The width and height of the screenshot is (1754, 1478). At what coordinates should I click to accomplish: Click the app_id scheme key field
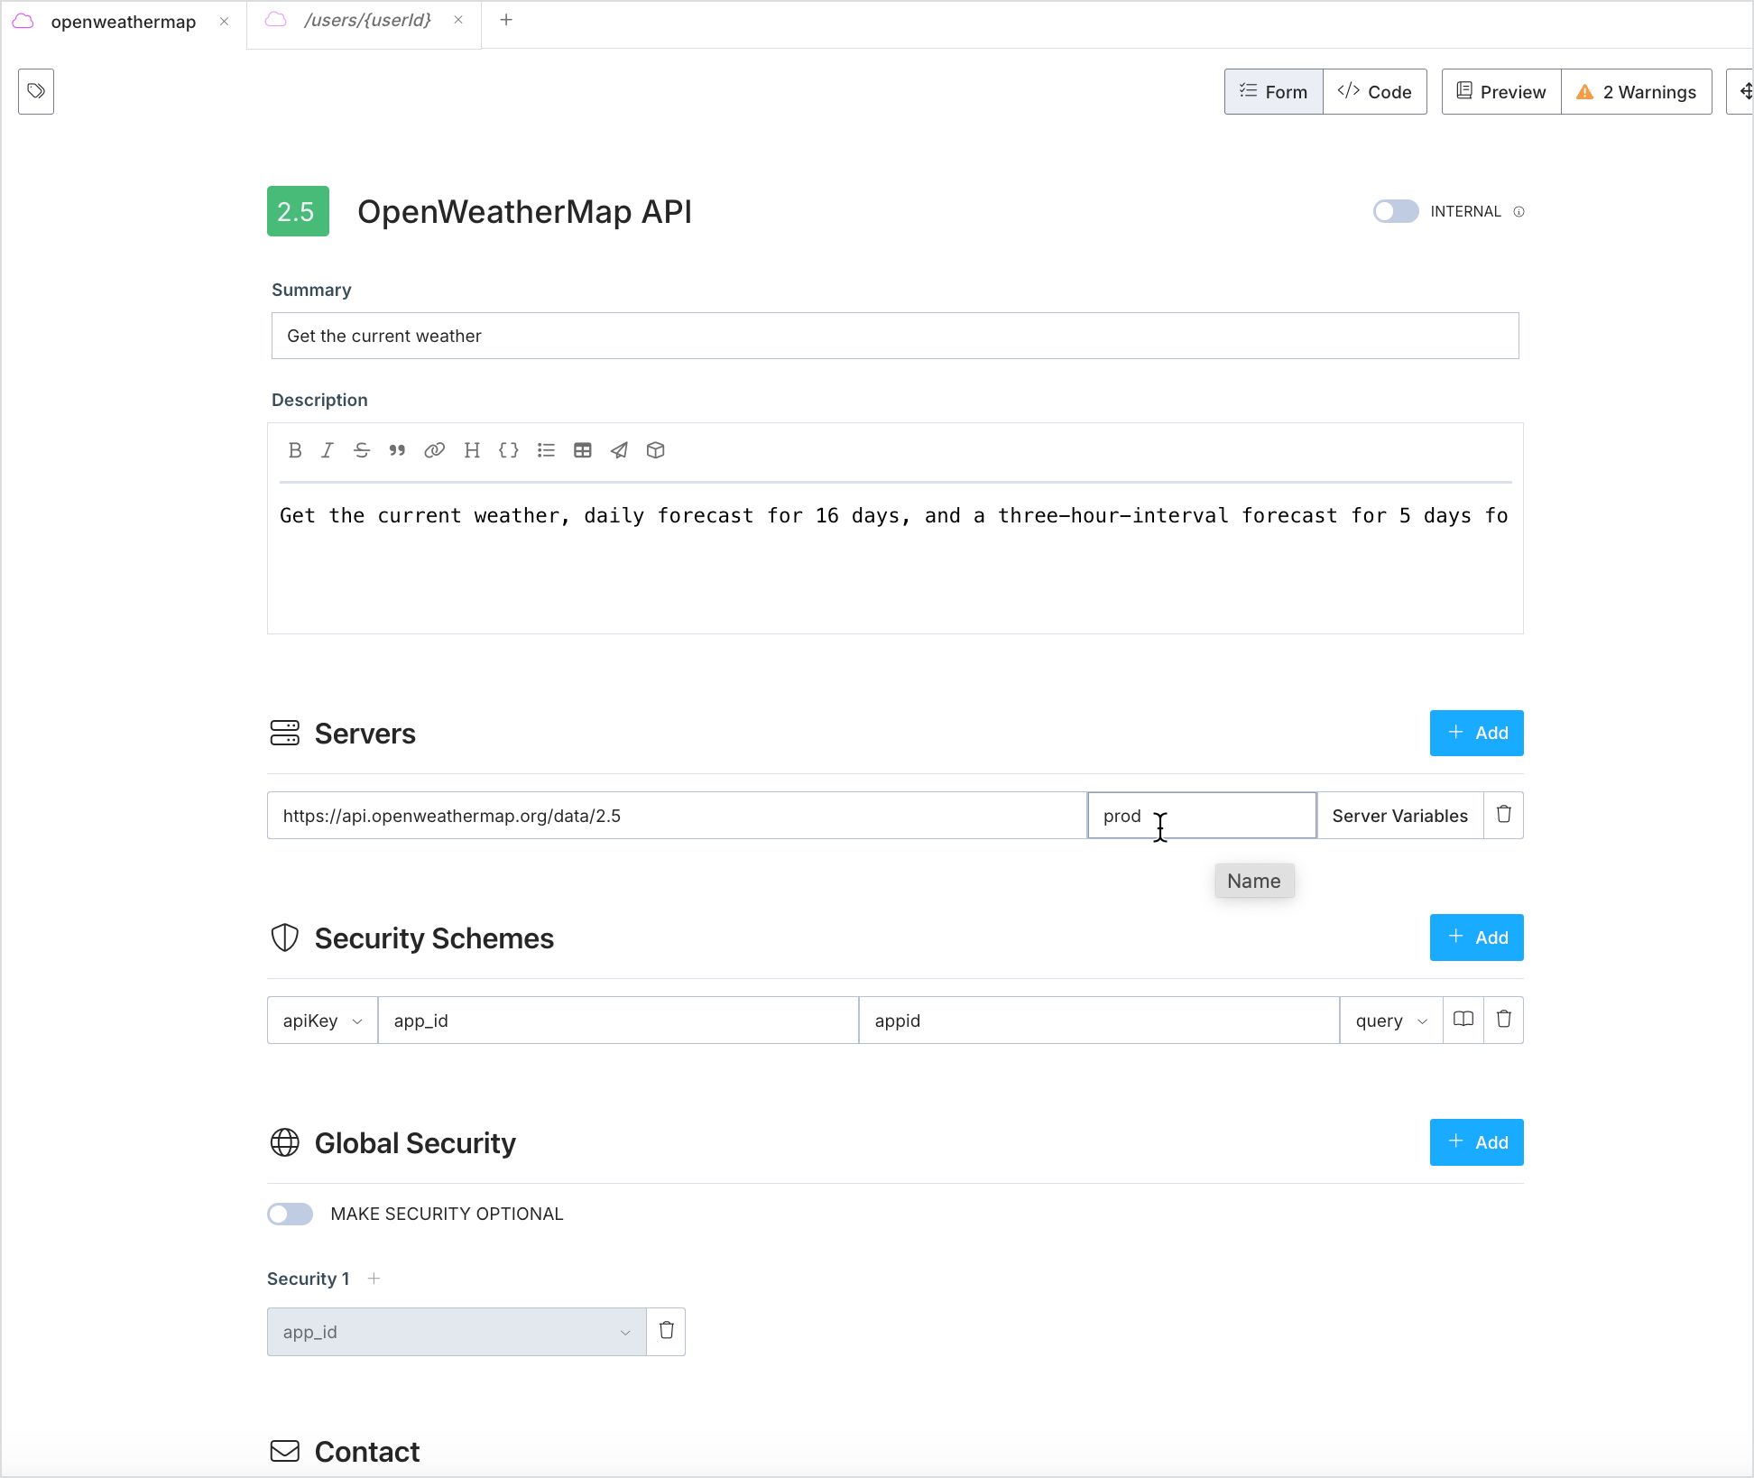click(x=618, y=1020)
